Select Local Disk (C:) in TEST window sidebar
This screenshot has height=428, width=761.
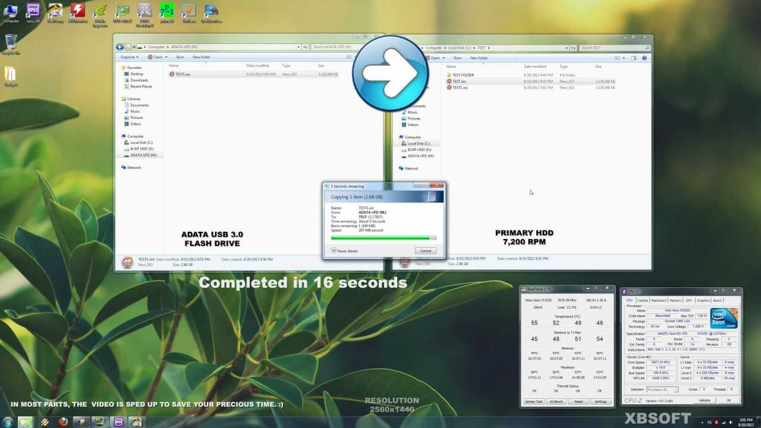[x=416, y=143]
